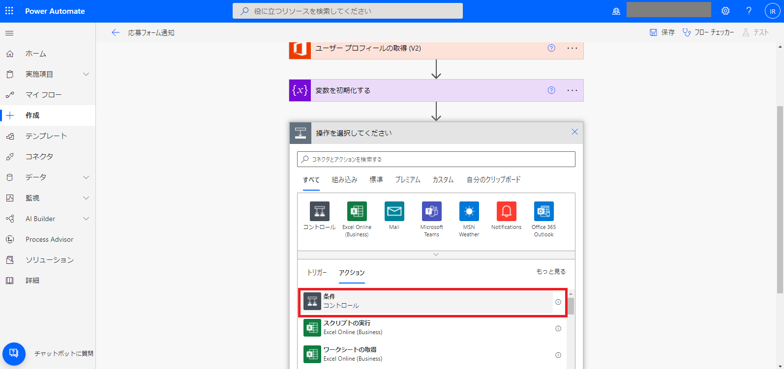Click the top resource search box
The image size is (784, 369).
[x=348, y=11]
